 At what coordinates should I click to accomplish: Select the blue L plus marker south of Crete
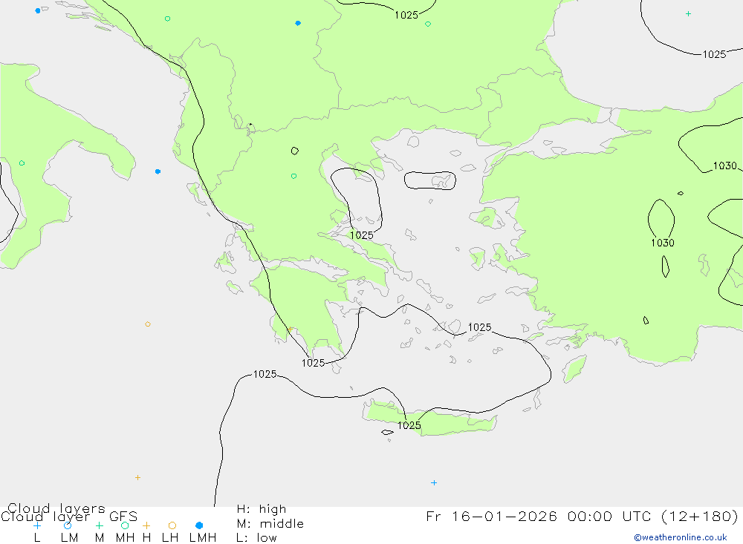pos(434,483)
